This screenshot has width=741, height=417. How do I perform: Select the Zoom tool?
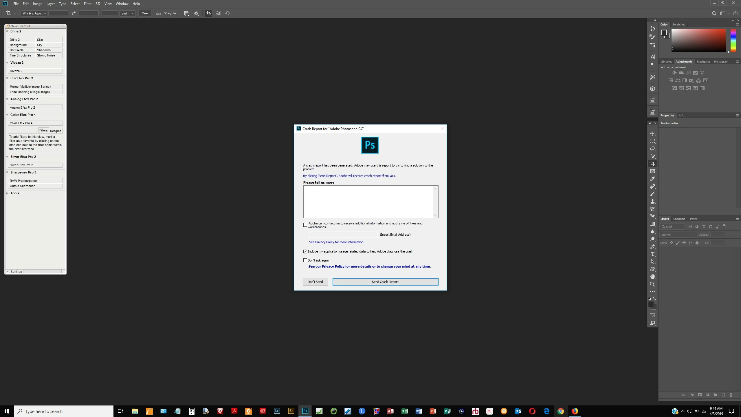pyautogui.click(x=652, y=284)
